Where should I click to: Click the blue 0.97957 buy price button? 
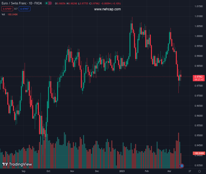point(25,9)
